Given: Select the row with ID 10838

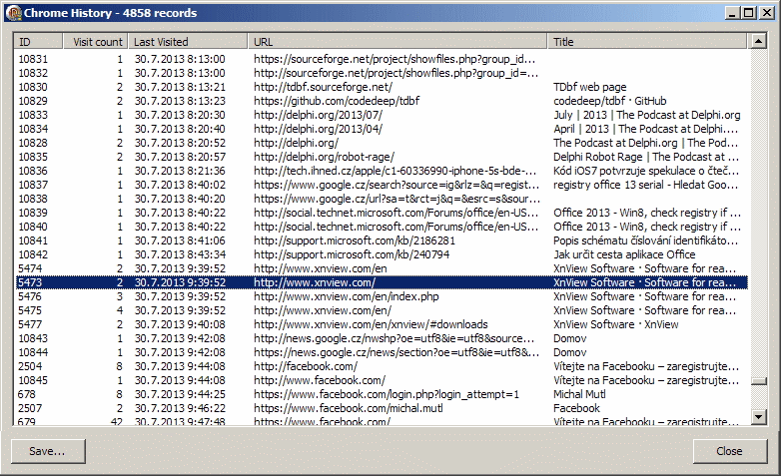Looking at the screenshot, I should click(x=382, y=199).
